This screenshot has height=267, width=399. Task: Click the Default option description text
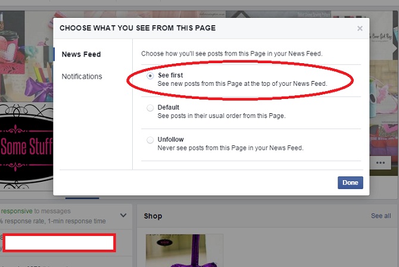pos(222,116)
